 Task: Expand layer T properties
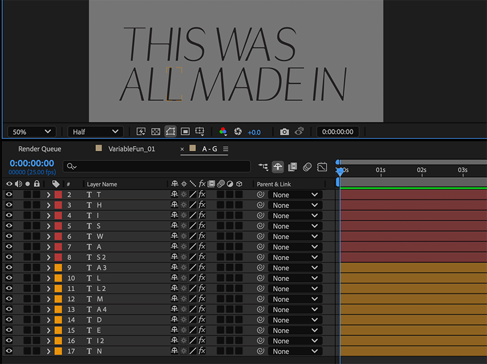(49, 195)
